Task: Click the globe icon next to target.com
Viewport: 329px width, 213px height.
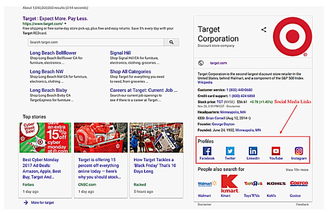Action: pos(201,63)
